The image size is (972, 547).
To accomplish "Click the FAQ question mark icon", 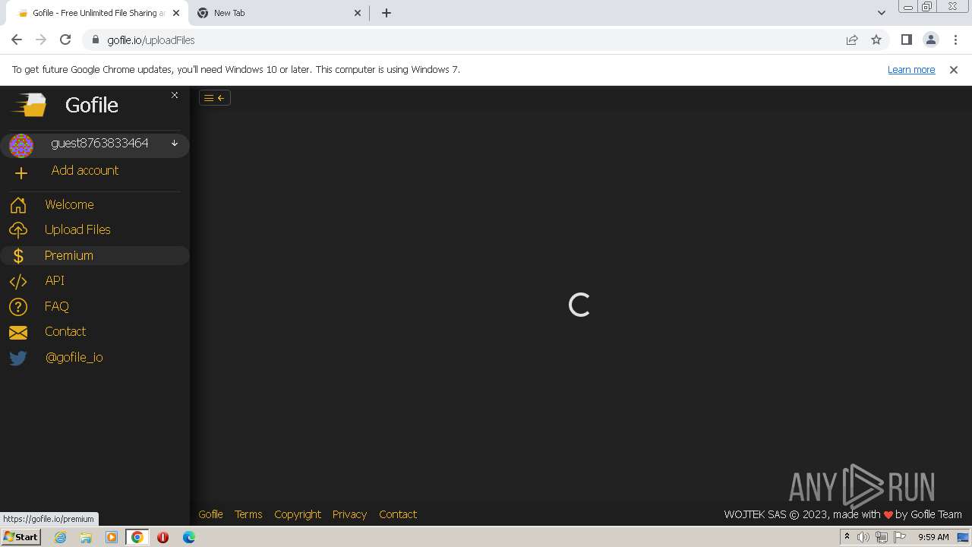I will click(x=18, y=307).
